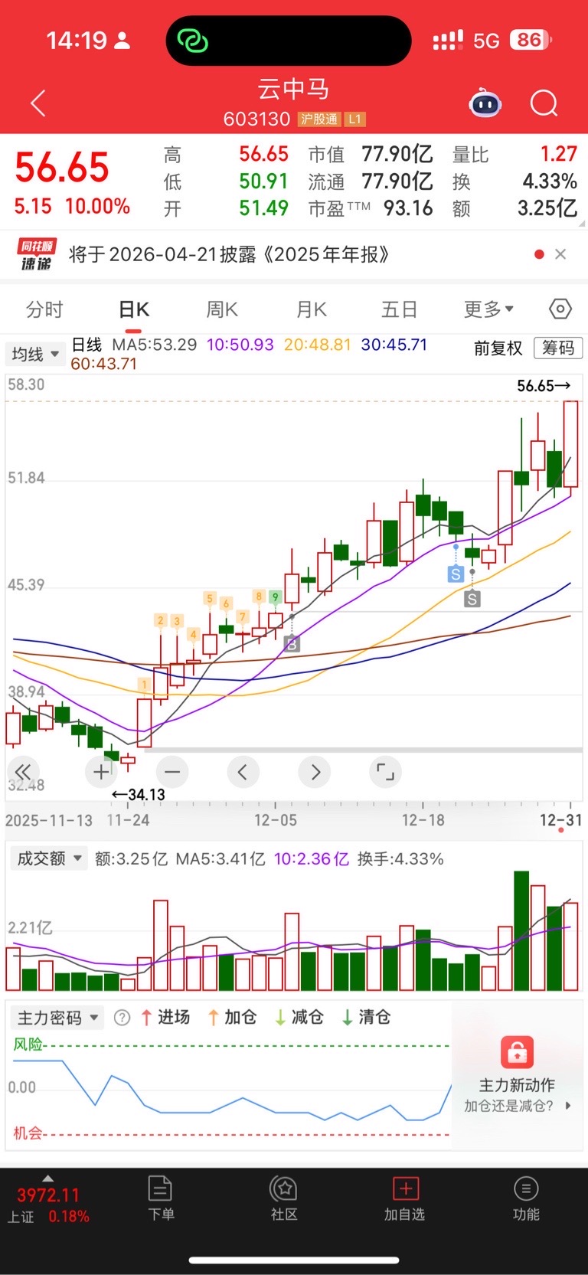Viewport: 588px width, 1275px height.
Task: Tap the 开 51.49 open price
Action: pyautogui.click(x=263, y=208)
